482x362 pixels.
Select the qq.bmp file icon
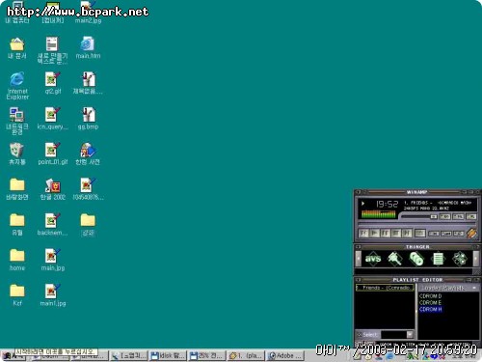pos(88,119)
